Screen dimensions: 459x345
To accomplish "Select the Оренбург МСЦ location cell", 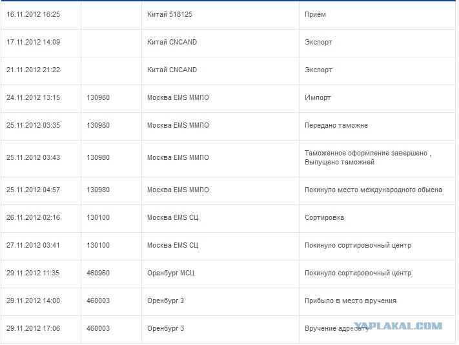I will [170, 273].
